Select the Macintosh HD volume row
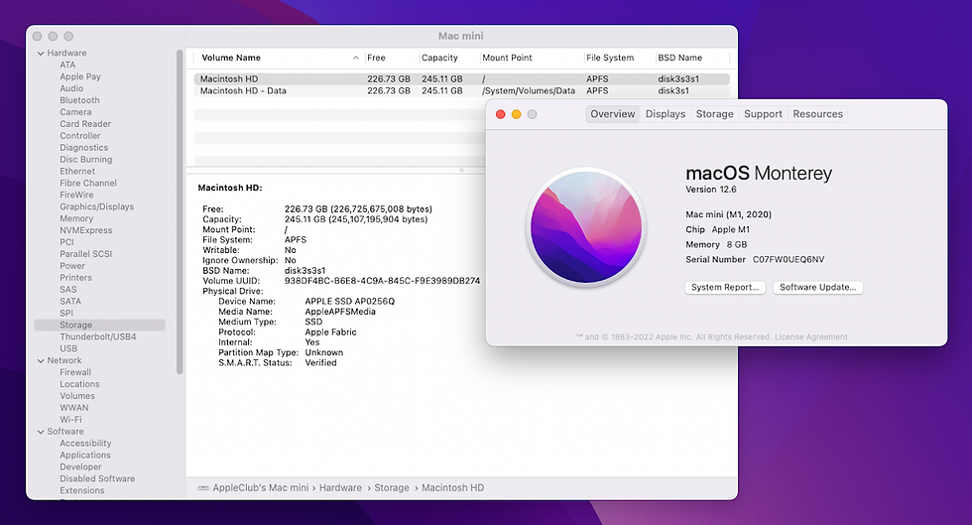 [x=461, y=78]
